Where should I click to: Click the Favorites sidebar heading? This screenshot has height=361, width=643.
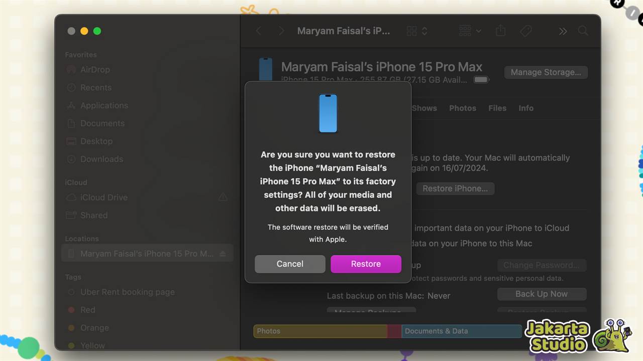(x=81, y=55)
